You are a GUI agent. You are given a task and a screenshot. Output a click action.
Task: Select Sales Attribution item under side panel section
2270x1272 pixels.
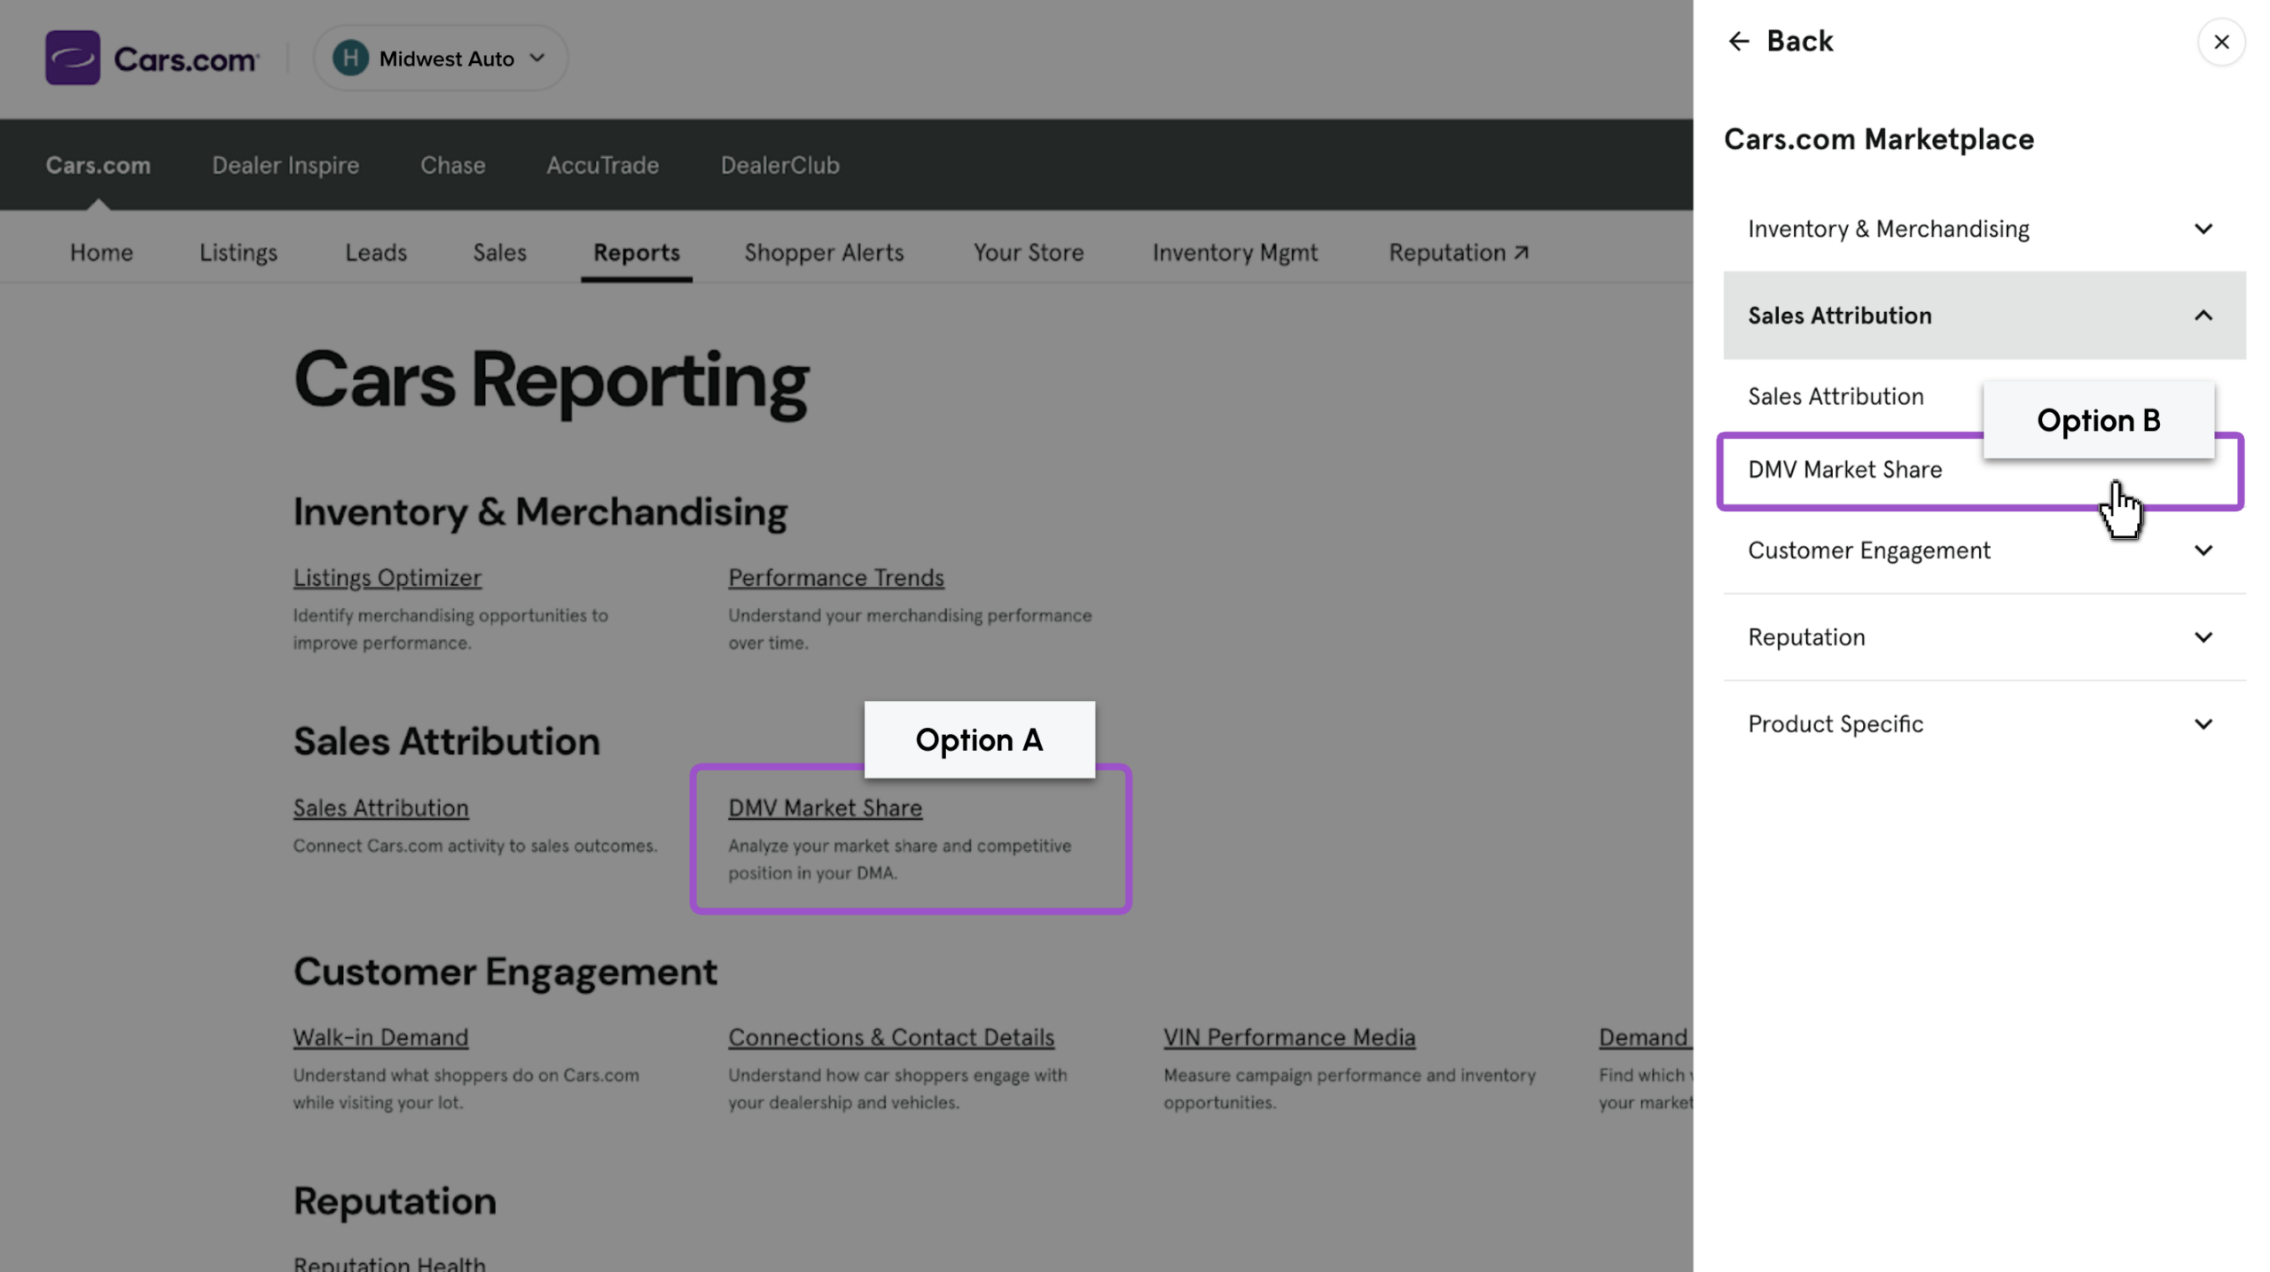pyautogui.click(x=1836, y=396)
